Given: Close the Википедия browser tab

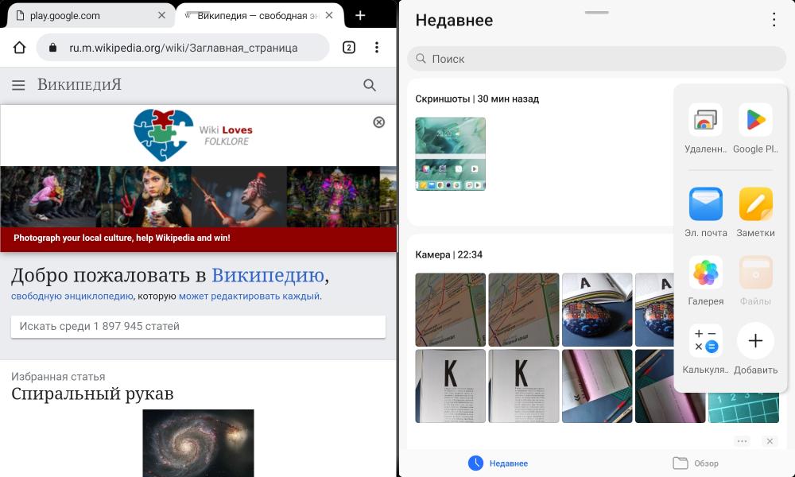Looking at the screenshot, I should (329, 15).
